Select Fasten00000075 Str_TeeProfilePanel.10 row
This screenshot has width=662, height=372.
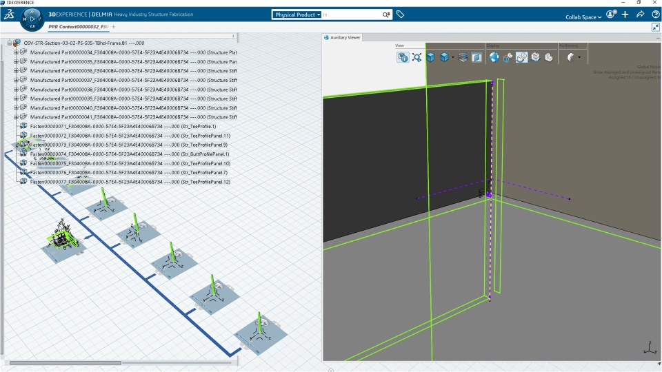tap(130, 163)
